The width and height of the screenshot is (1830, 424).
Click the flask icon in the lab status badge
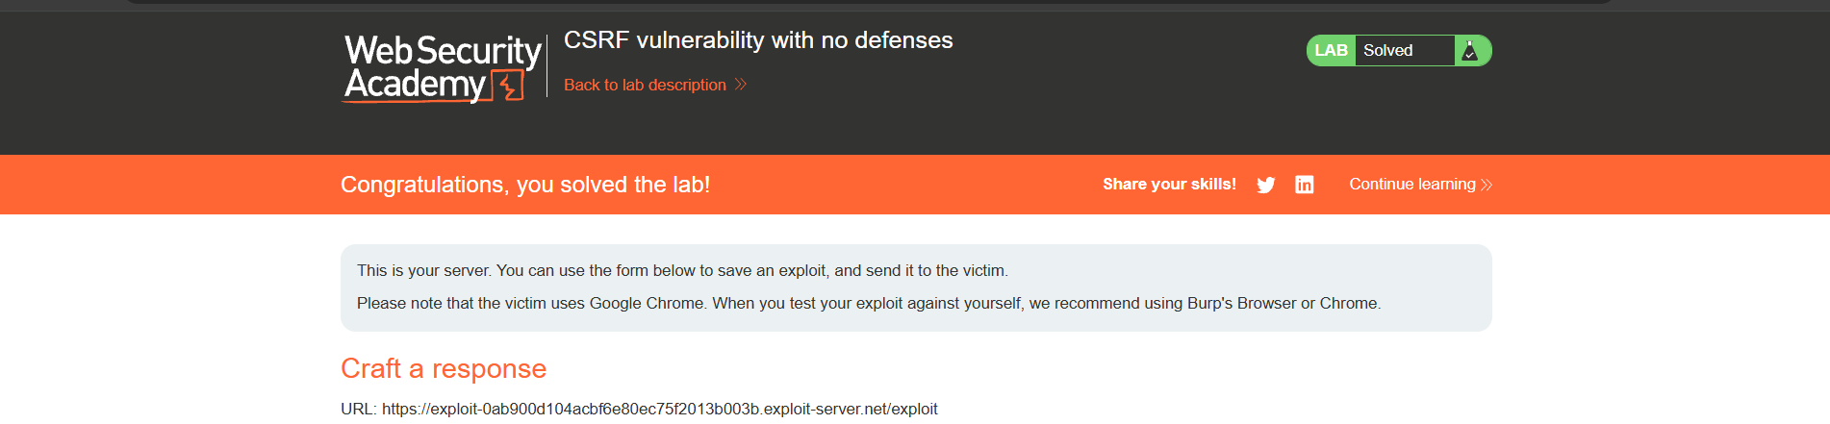coord(1469,50)
